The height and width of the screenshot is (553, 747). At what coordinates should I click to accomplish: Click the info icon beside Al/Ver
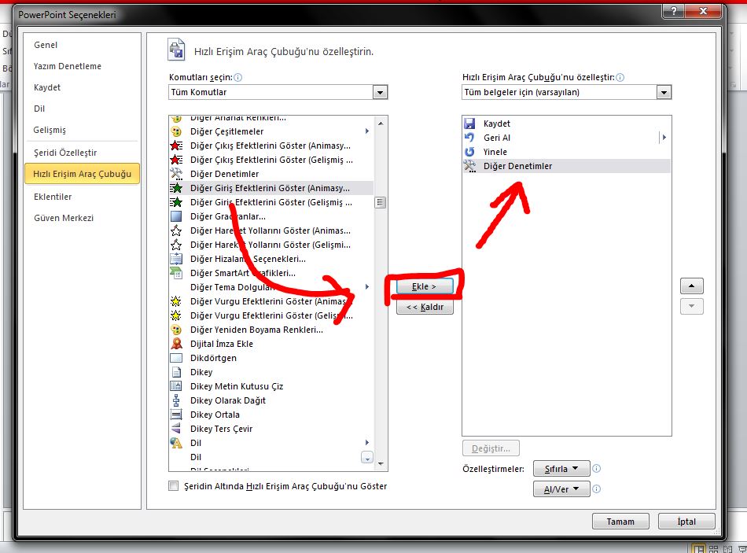(x=596, y=488)
